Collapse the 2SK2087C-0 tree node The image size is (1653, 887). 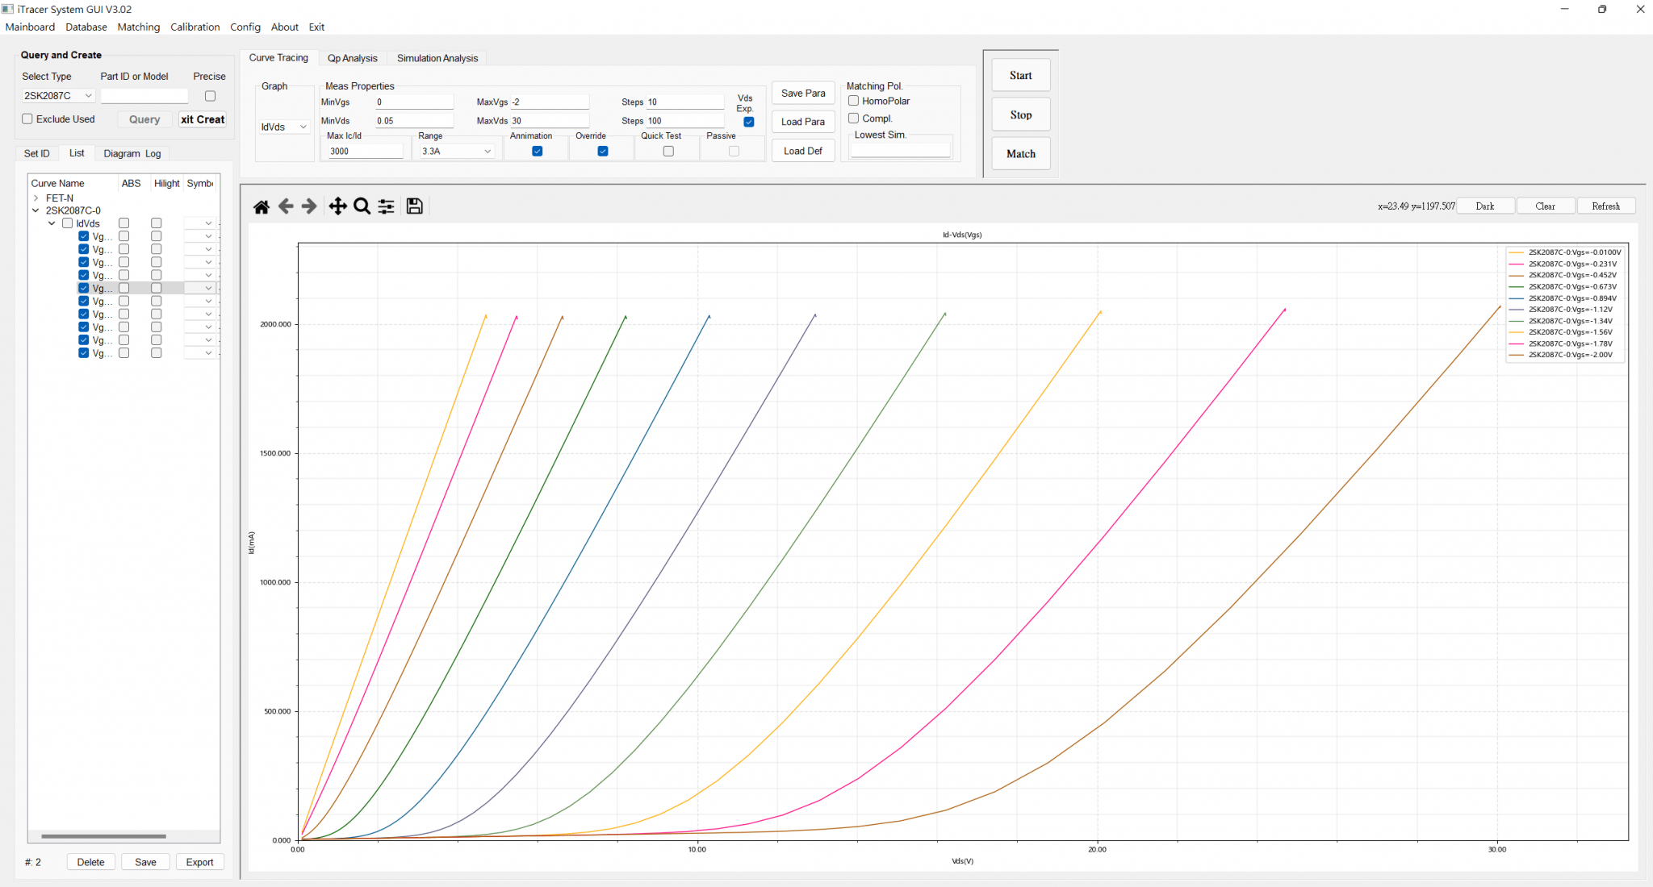click(36, 210)
